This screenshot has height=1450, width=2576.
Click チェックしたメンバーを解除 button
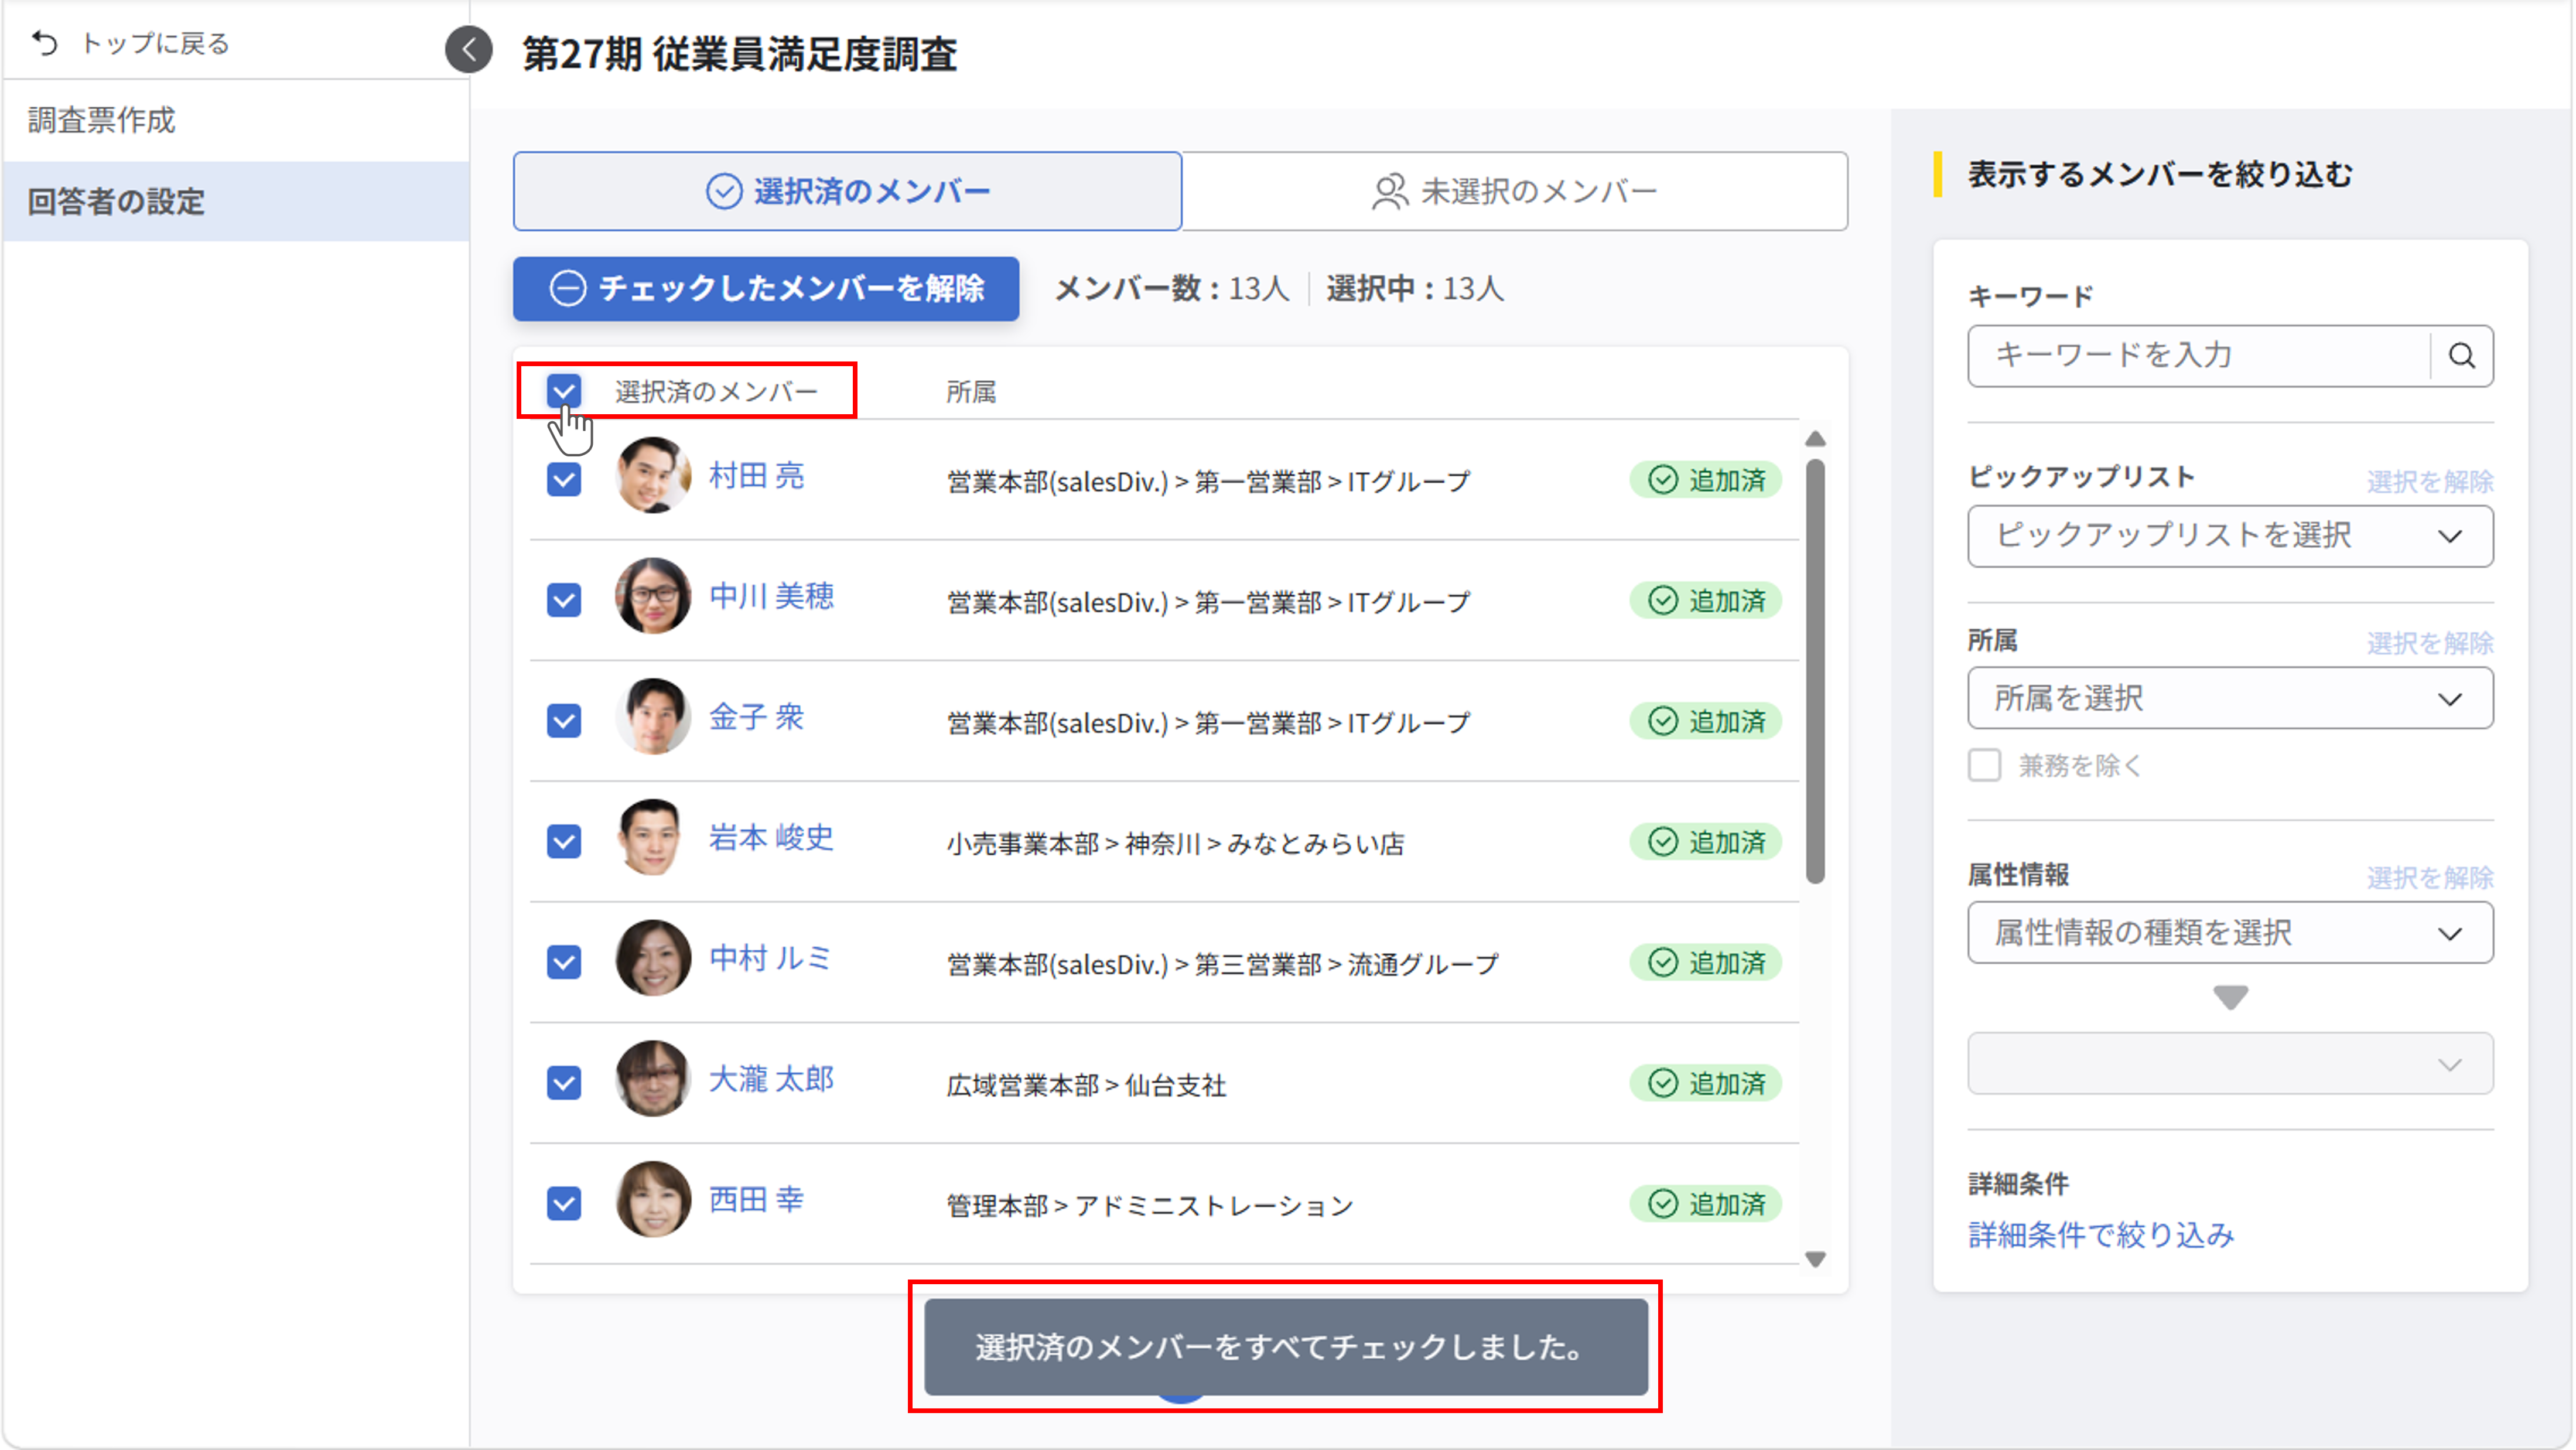point(766,289)
